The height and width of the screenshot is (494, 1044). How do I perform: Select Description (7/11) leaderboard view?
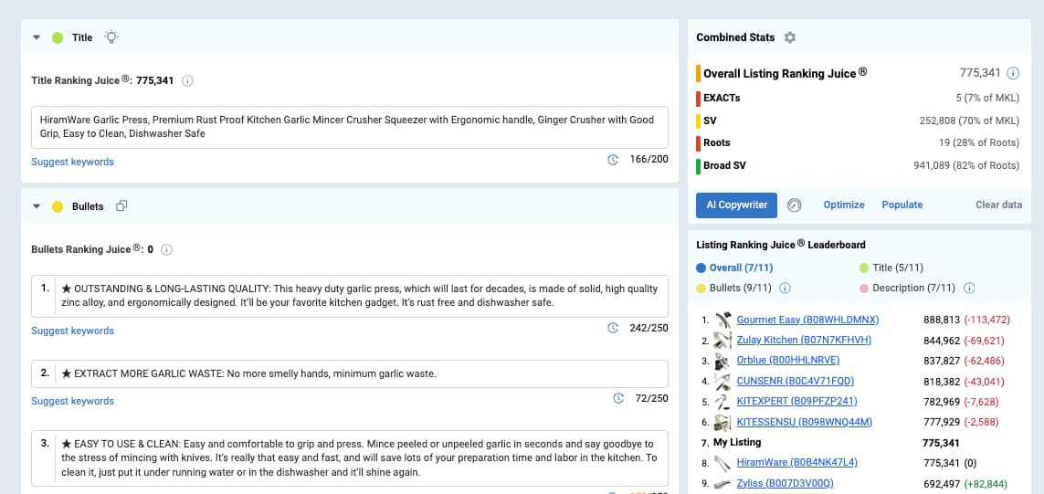[x=908, y=289]
